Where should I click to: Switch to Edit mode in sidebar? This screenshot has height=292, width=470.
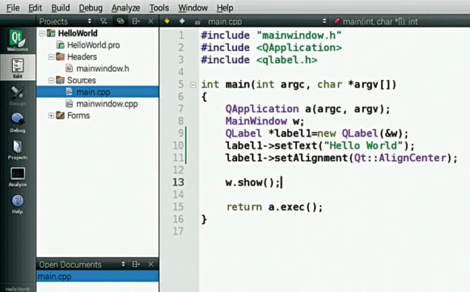(18, 69)
